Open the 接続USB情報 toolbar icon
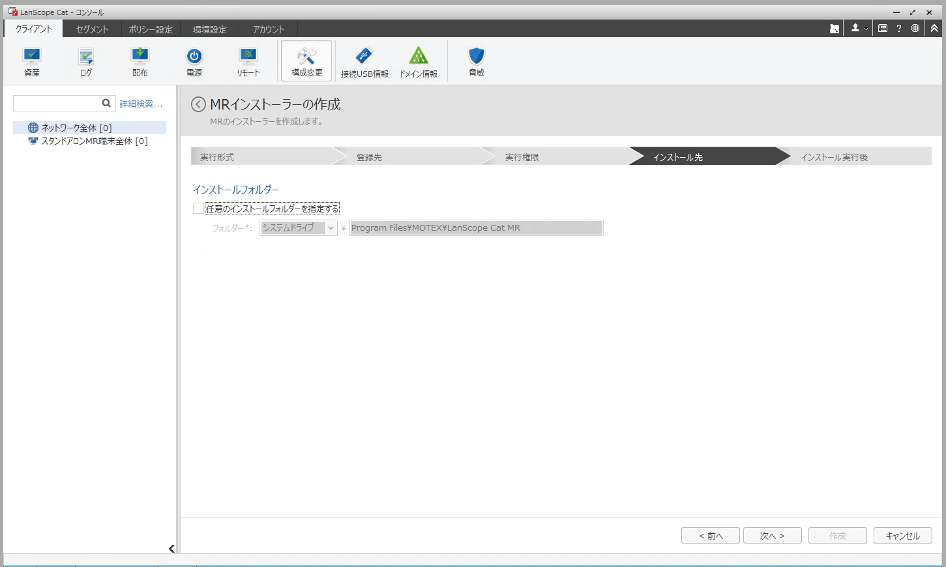This screenshot has width=946, height=567. tap(364, 62)
